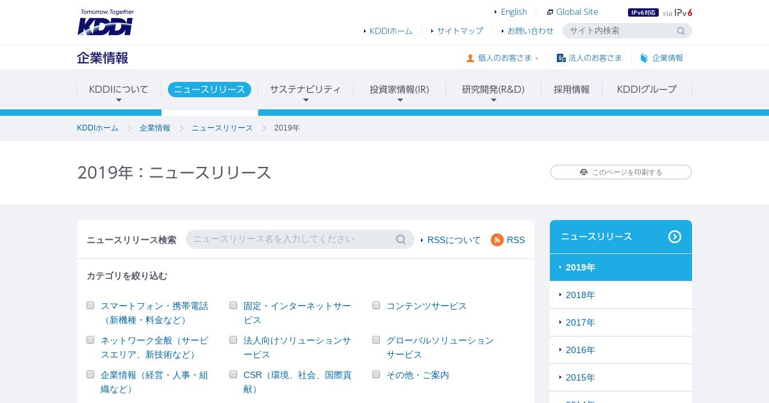This screenshot has height=403, width=769.
Task: Check 企業情報（経営・人事・組織など） checkbox
Action: click(90, 374)
